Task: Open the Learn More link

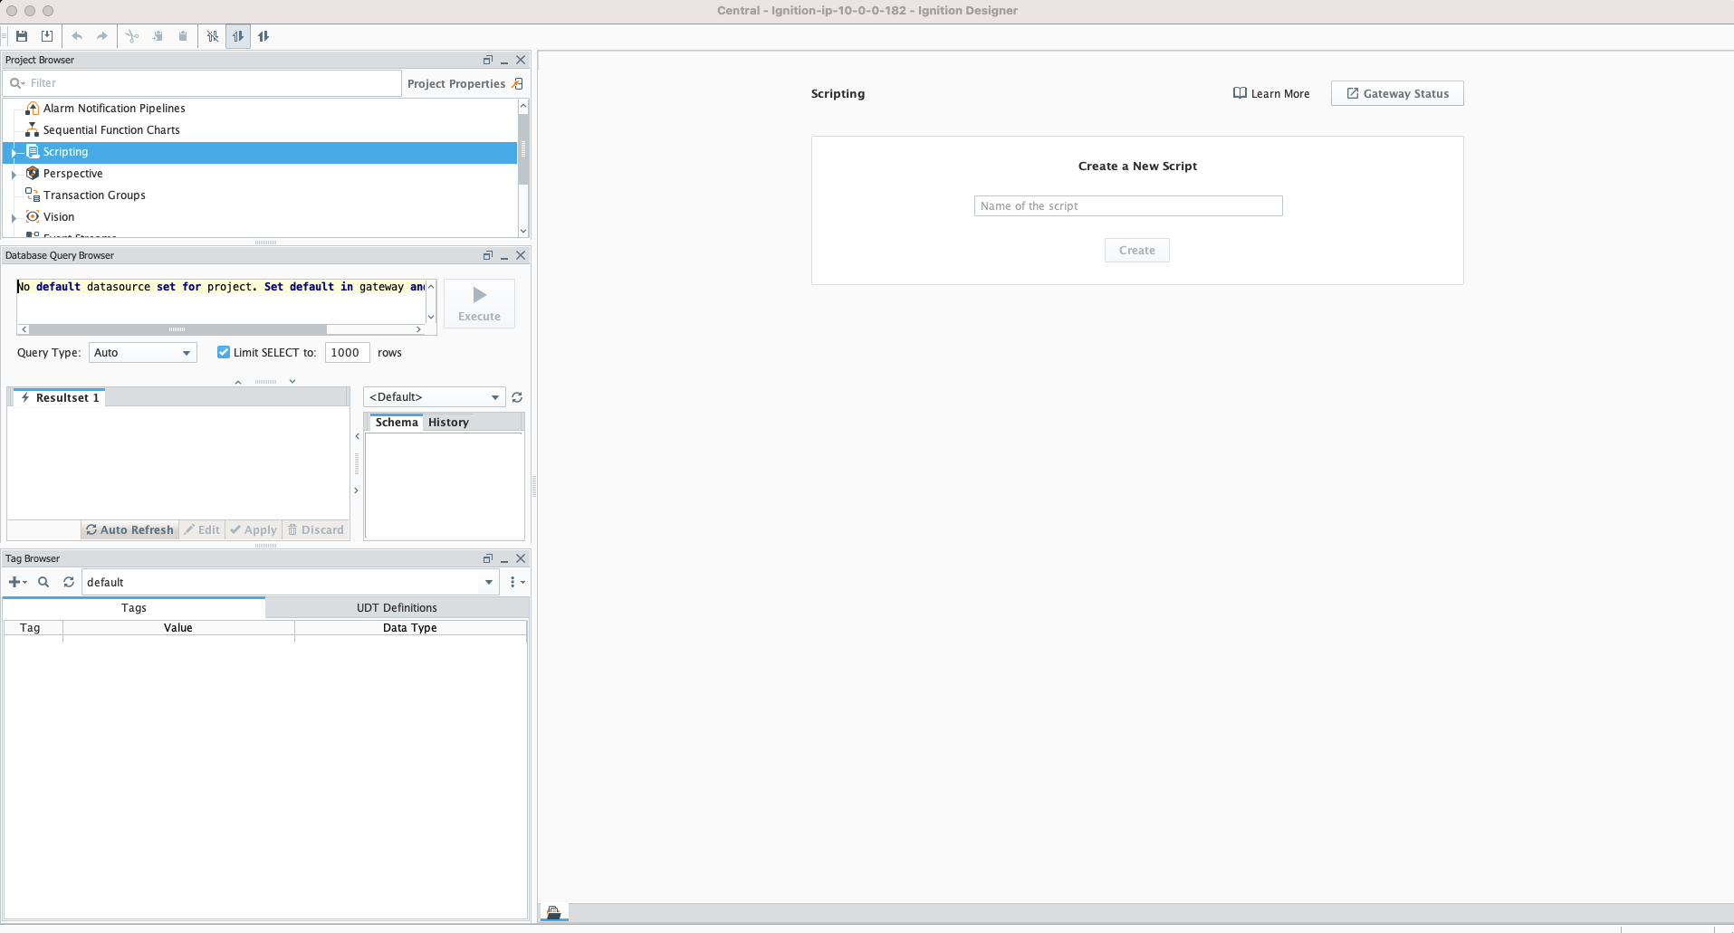Action: point(1271,93)
